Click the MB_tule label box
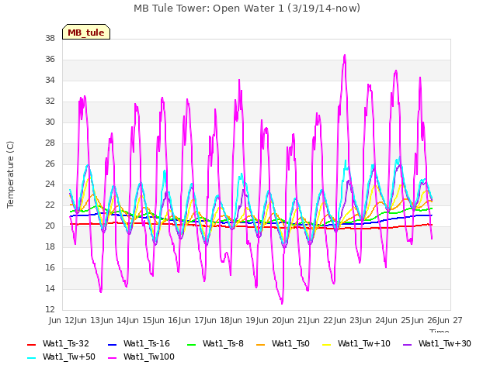 point(86,32)
